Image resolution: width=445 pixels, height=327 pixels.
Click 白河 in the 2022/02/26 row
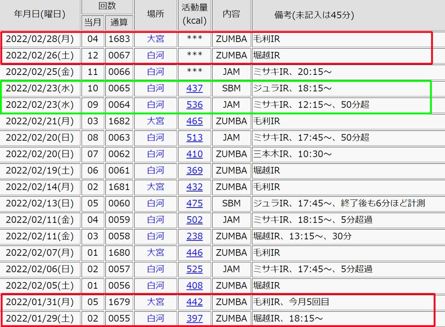coord(155,55)
